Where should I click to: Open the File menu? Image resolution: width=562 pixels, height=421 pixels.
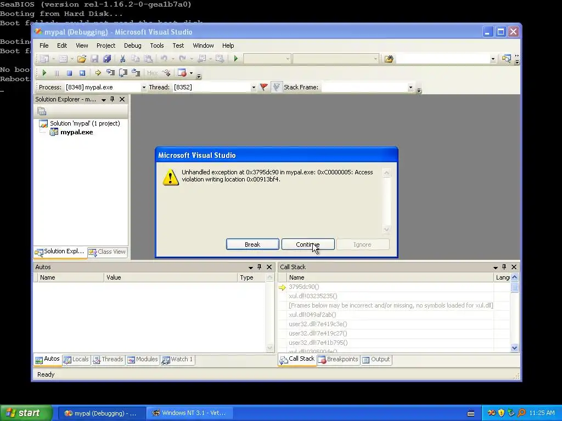(44, 45)
